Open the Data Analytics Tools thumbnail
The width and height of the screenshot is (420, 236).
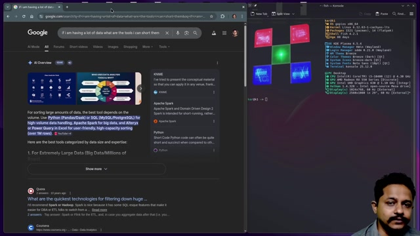coord(52,88)
